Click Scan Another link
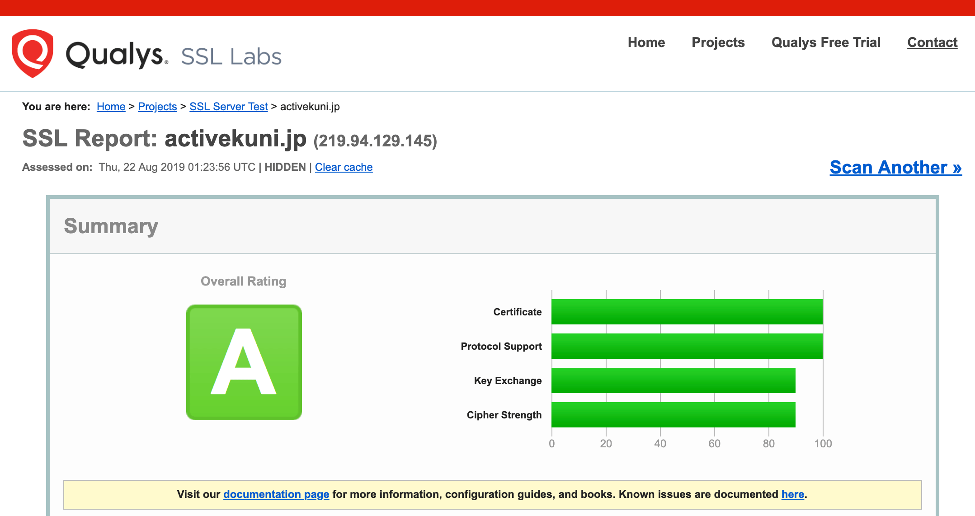Screen dimensions: 975x516 (895, 168)
